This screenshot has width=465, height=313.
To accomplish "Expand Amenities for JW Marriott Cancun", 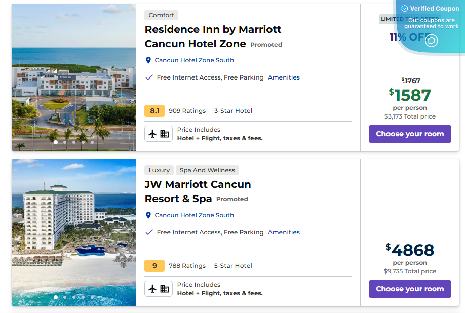I will 284,232.
